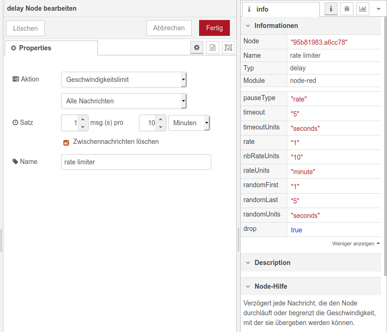Show the info sidebar icon
Screen dimensions: 387x332
coord(331,9)
